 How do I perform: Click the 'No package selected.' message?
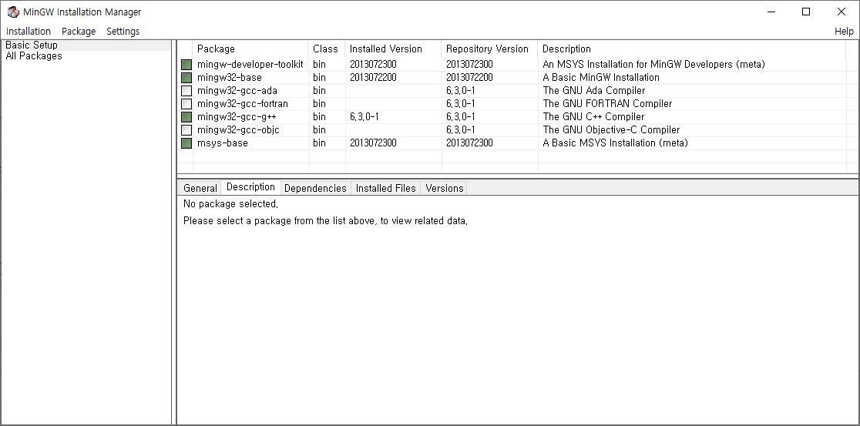(x=230, y=204)
